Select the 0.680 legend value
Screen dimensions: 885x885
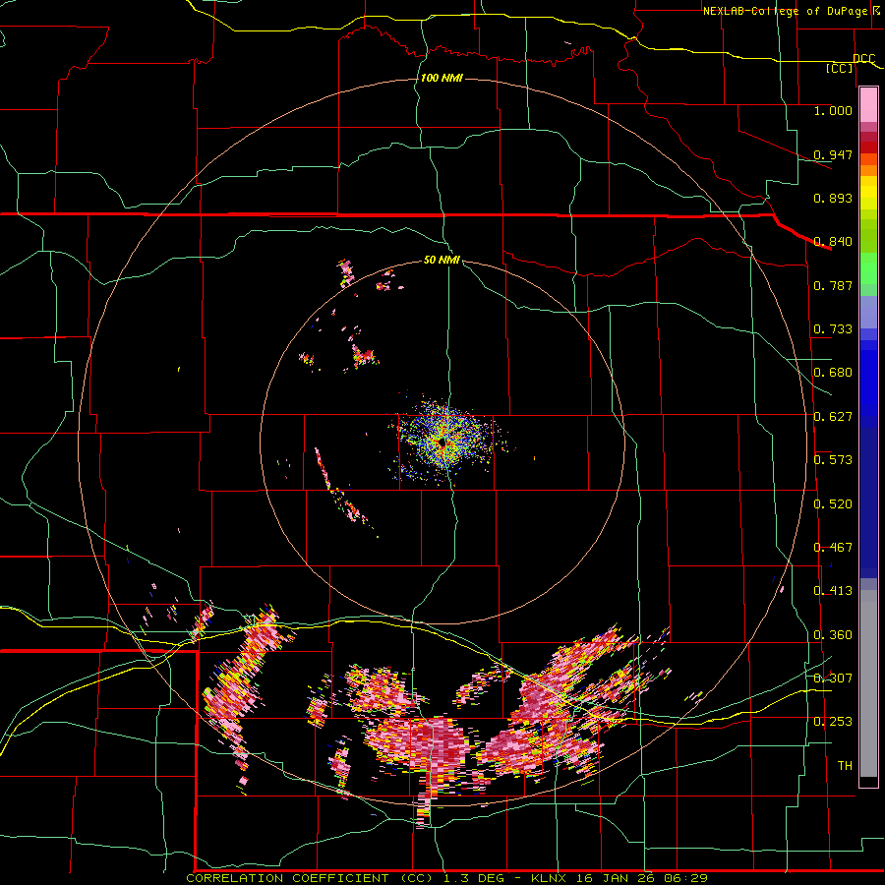pos(833,373)
